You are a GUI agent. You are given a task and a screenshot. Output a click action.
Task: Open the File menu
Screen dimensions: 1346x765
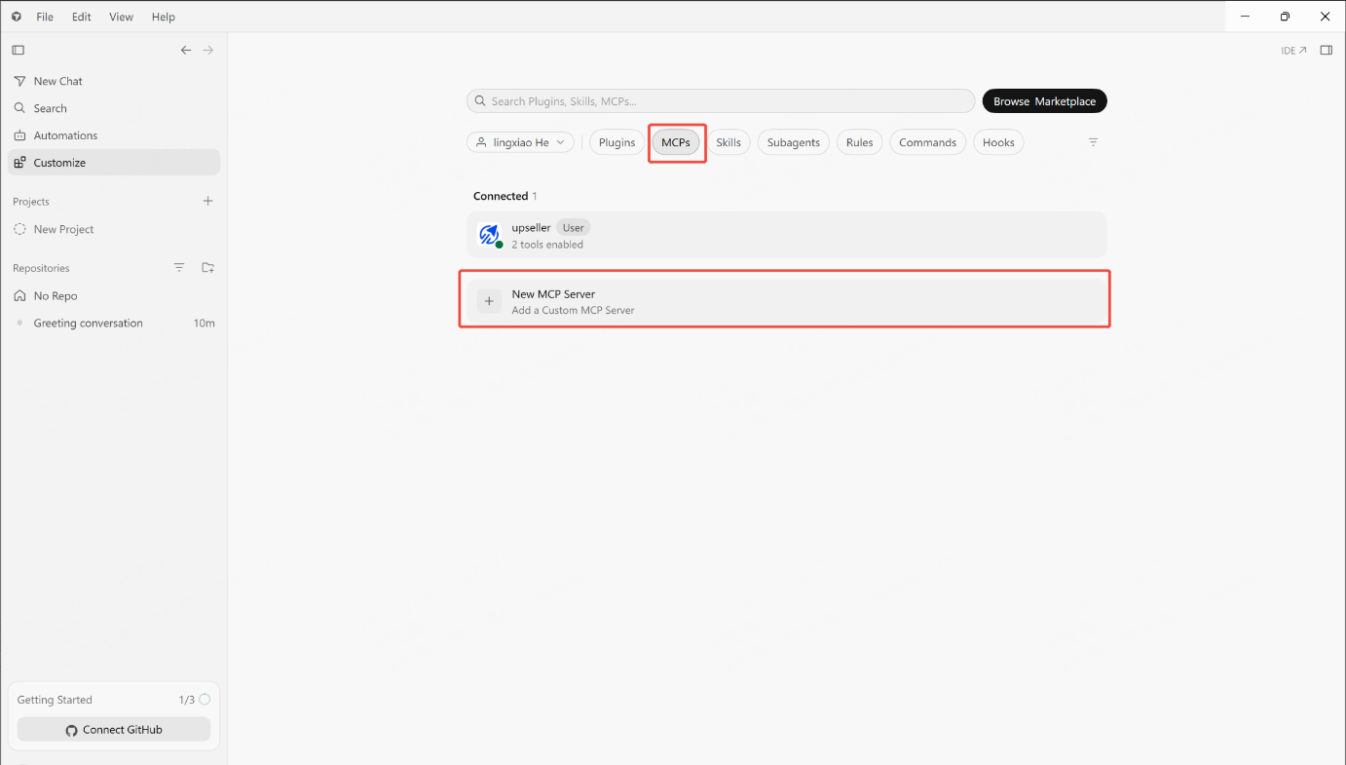(45, 17)
